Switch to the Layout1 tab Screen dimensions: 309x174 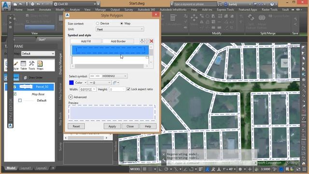click(26, 168)
